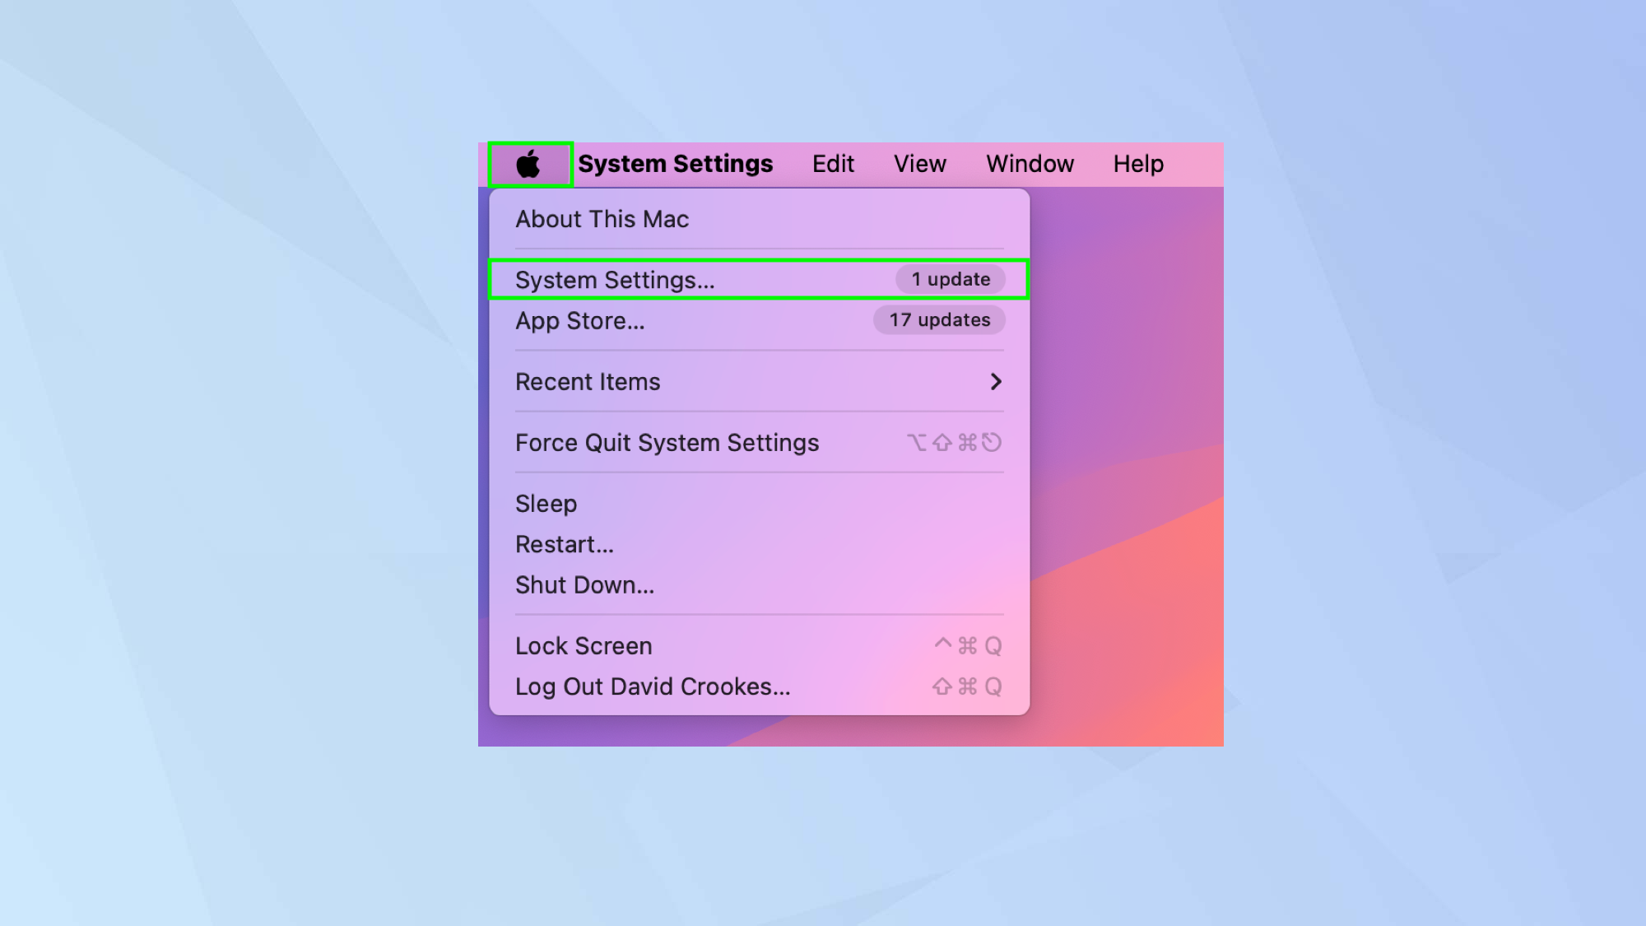Select Shut Down… option

point(584,585)
